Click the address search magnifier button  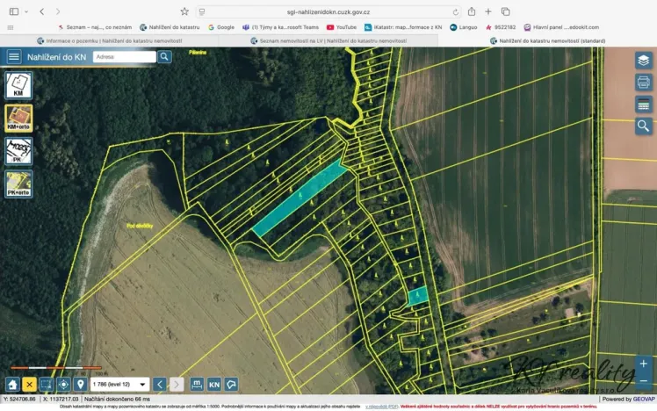click(164, 57)
